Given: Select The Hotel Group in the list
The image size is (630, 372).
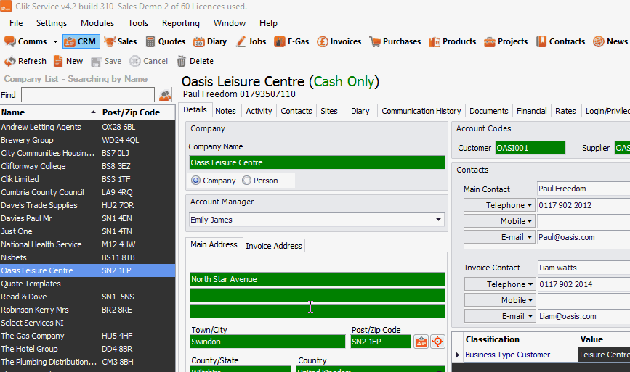Looking at the screenshot, I should pos(88,349).
